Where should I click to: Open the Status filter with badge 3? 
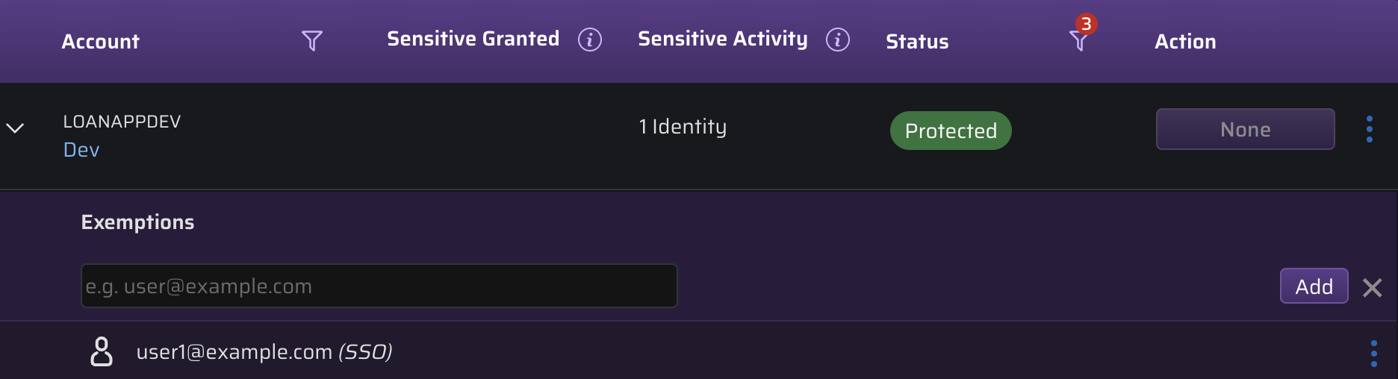pos(1079,39)
